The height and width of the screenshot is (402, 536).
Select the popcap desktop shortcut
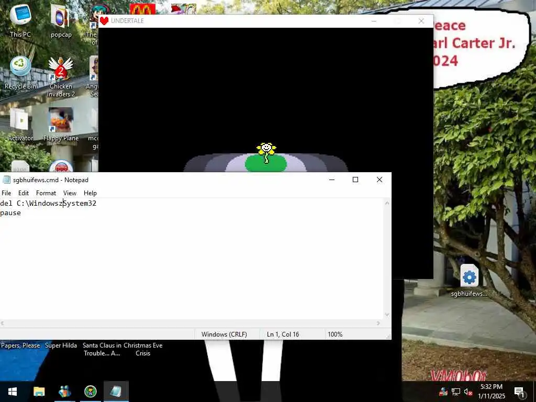pyautogui.click(x=61, y=20)
